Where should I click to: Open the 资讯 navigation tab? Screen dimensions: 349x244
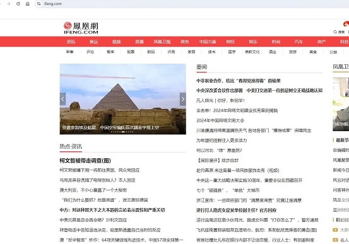coord(71,42)
